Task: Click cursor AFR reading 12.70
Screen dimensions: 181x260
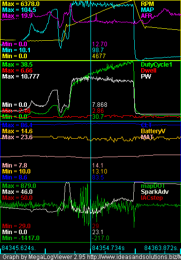Action: (99, 44)
